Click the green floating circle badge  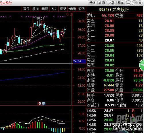pos(142,65)
